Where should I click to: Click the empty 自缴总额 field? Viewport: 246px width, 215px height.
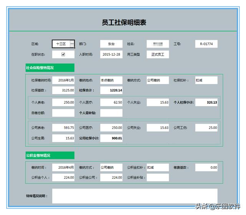pyautogui.click(x=63, y=113)
